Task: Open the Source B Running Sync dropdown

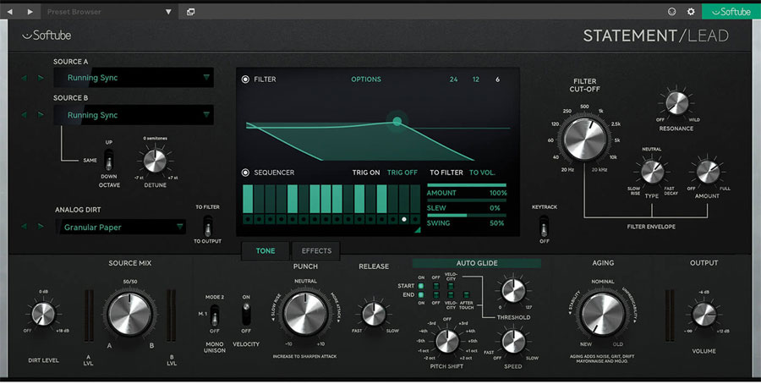Action: (x=134, y=115)
